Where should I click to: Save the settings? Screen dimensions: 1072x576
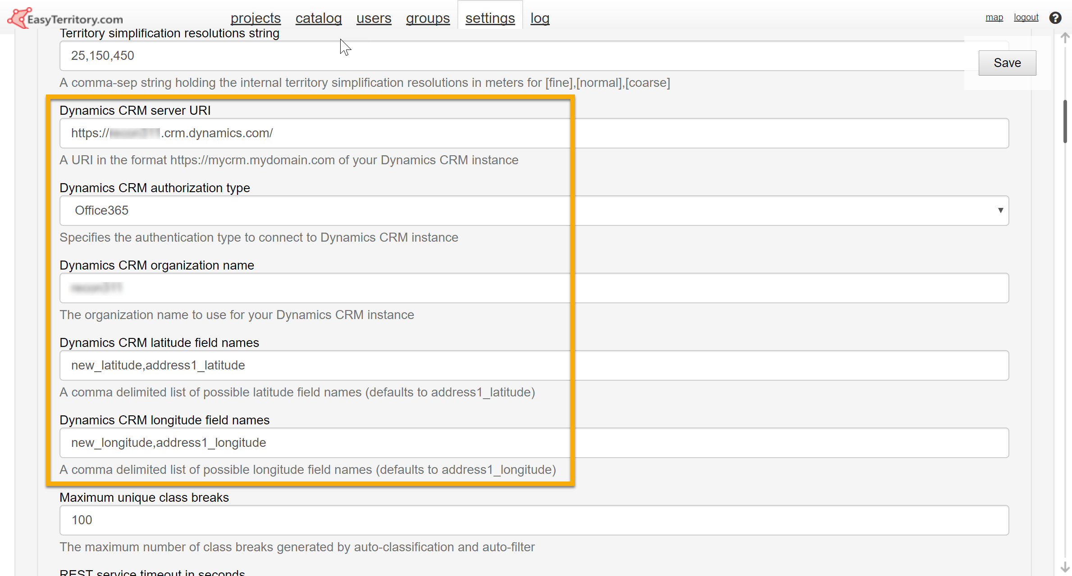[1007, 63]
